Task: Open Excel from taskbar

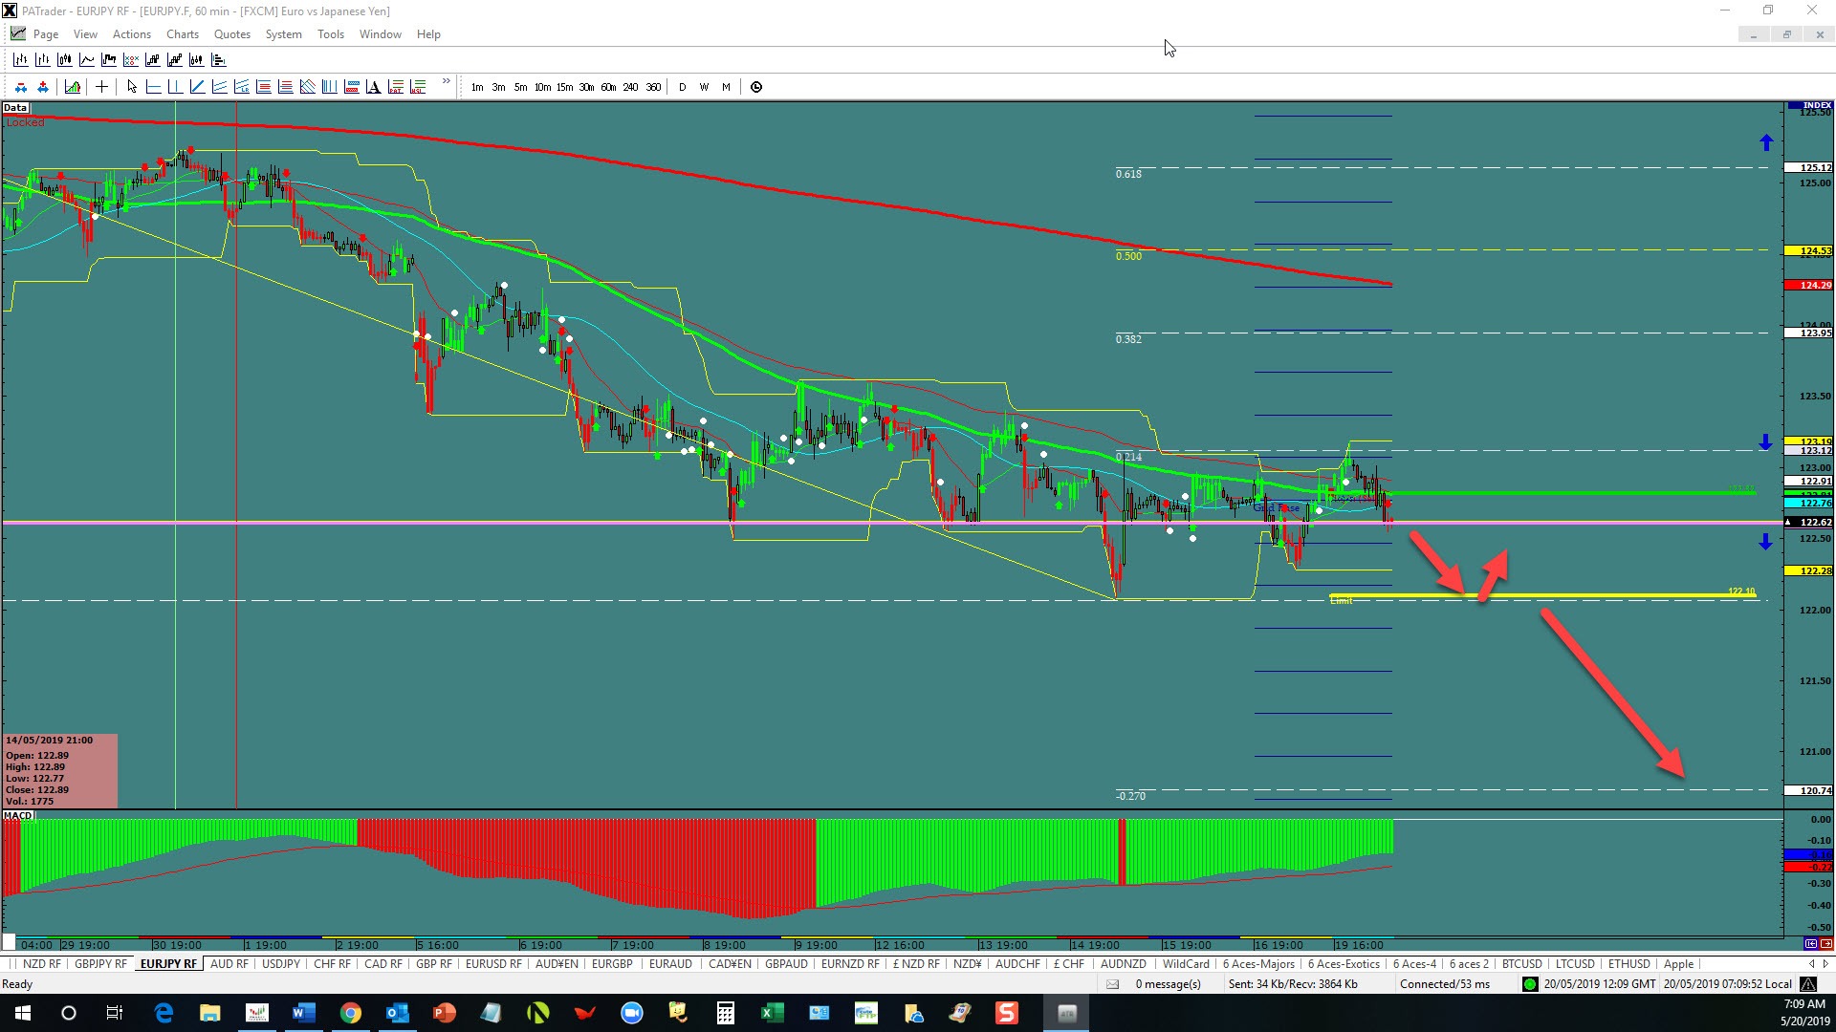Action: [773, 1013]
